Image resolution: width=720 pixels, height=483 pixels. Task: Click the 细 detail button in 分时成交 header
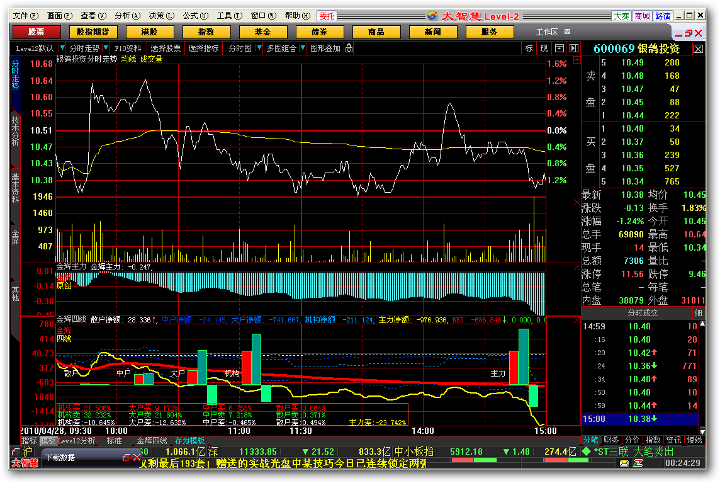pyautogui.click(x=698, y=313)
